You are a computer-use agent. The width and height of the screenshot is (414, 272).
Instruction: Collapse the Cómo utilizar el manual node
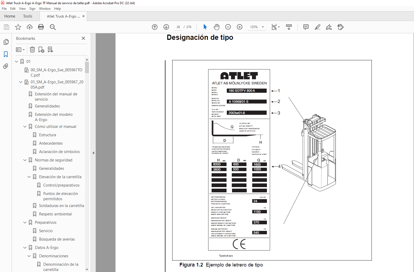(25, 127)
